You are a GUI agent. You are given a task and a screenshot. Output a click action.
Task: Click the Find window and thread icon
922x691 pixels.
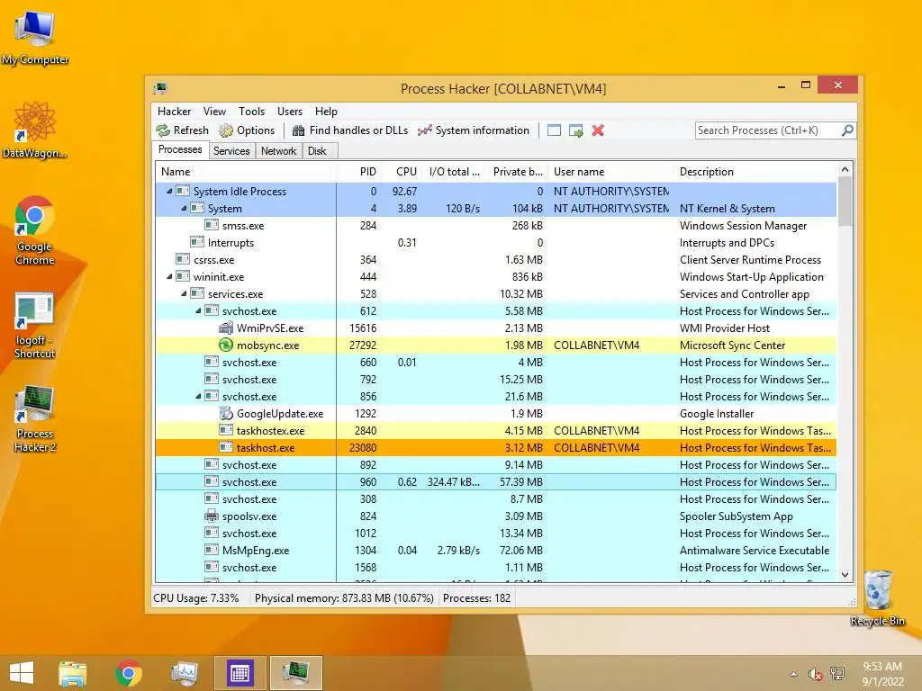tap(576, 130)
